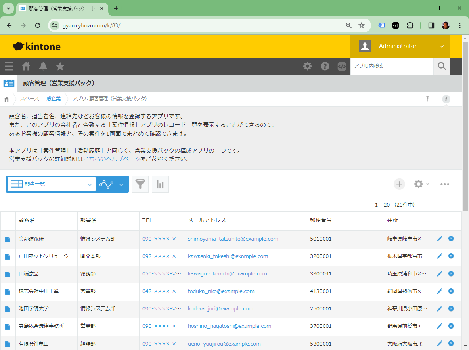Expand the 顧客一覧 view dropdown
This screenshot has width=469, height=350.
tap(52, 184)
